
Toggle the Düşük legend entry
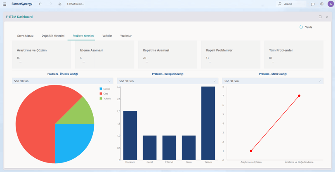(x=104, y=89)
